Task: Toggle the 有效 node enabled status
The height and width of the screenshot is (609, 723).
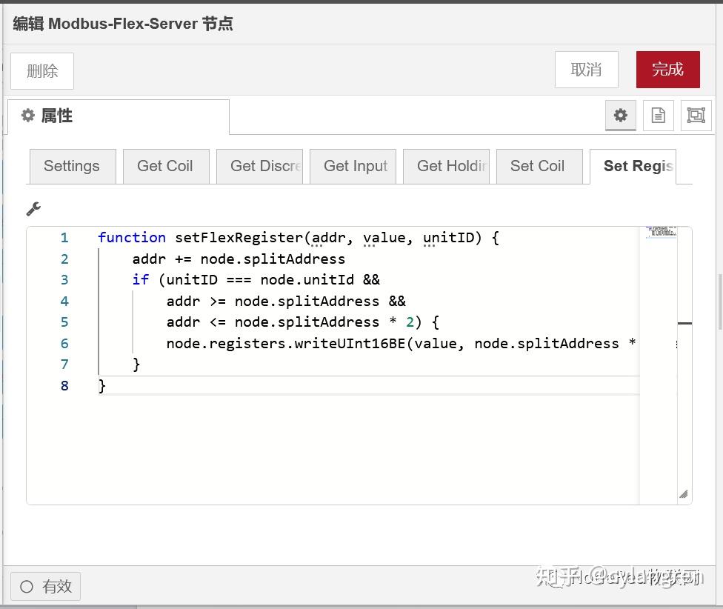Action: [45, 586]
